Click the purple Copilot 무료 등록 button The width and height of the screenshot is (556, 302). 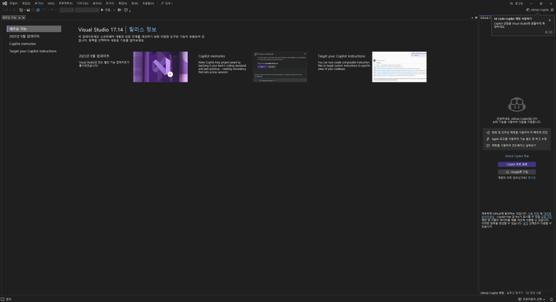(x=517, y=164)
